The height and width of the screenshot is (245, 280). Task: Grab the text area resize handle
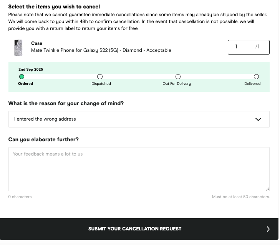(267, 189)
